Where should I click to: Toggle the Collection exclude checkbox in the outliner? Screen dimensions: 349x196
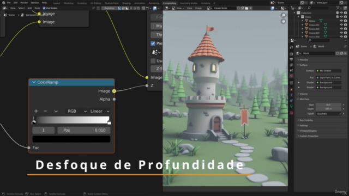338,13
